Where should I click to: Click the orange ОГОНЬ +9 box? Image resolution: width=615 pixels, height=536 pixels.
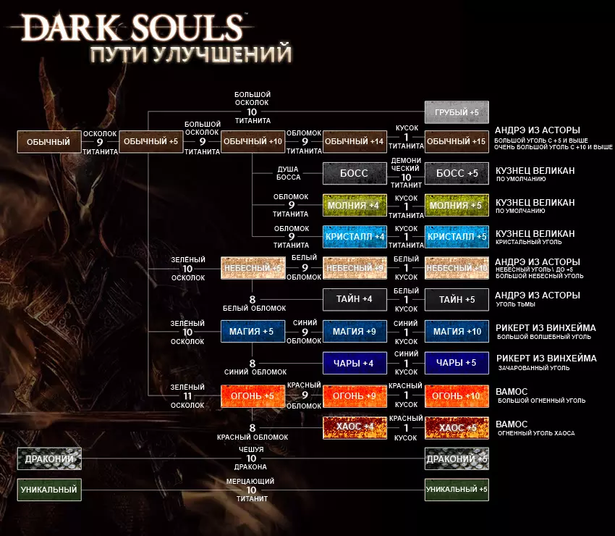(355, 396)
